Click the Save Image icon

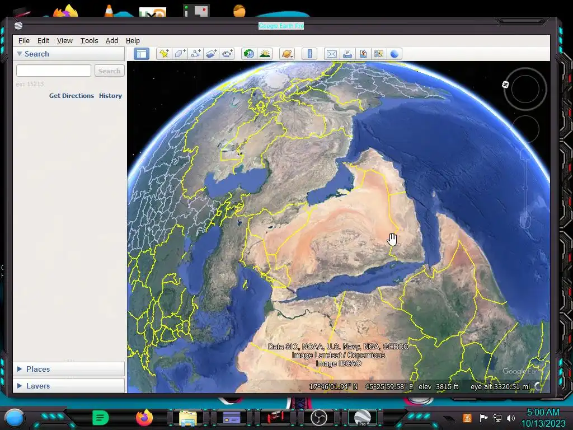click(363, 54)
